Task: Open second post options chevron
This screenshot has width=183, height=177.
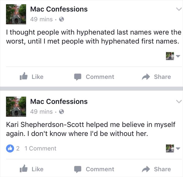Action: (x=179, y=101)
